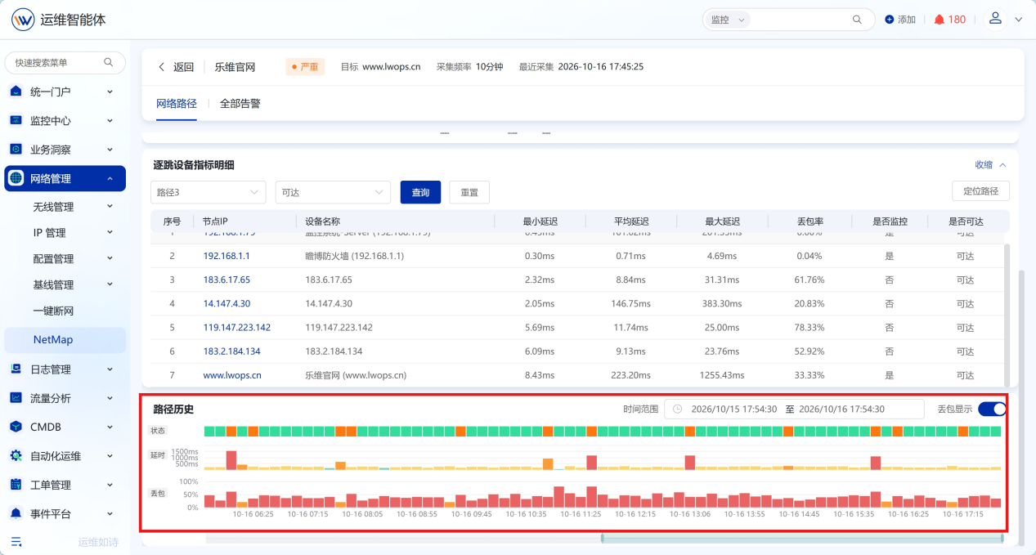
Task: Collapse the panel using 收缩
Action: [x=990, y=164]
